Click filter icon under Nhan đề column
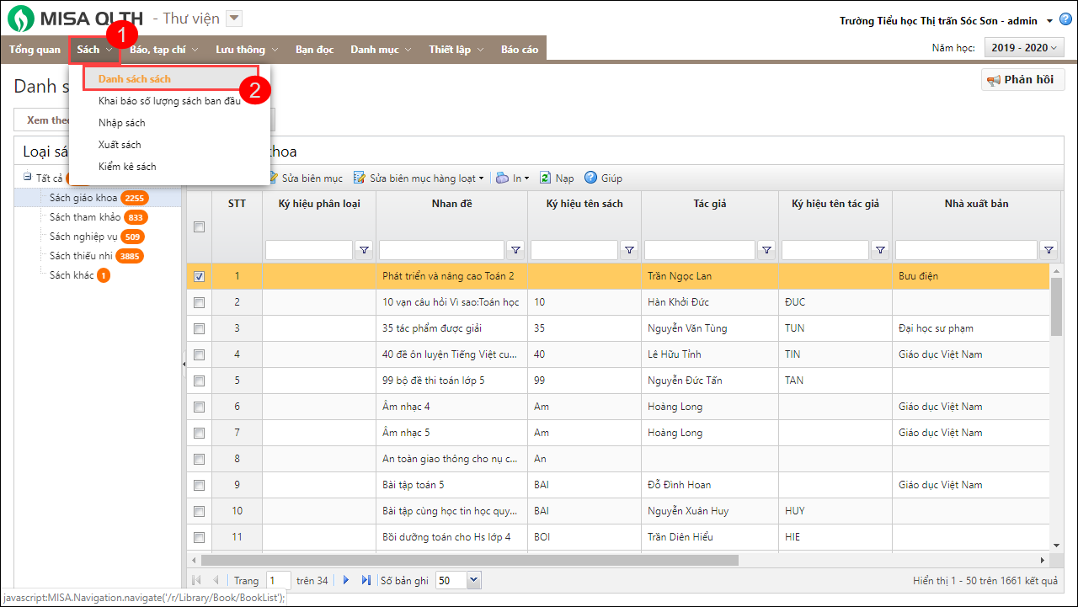This screenshot has width=1078, height=607. (516, 249)
